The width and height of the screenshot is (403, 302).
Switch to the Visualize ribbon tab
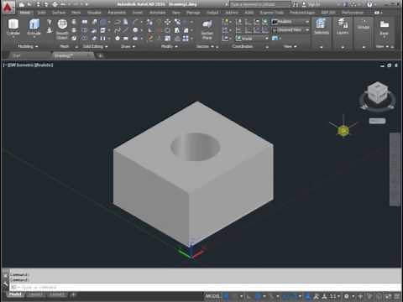94,13
